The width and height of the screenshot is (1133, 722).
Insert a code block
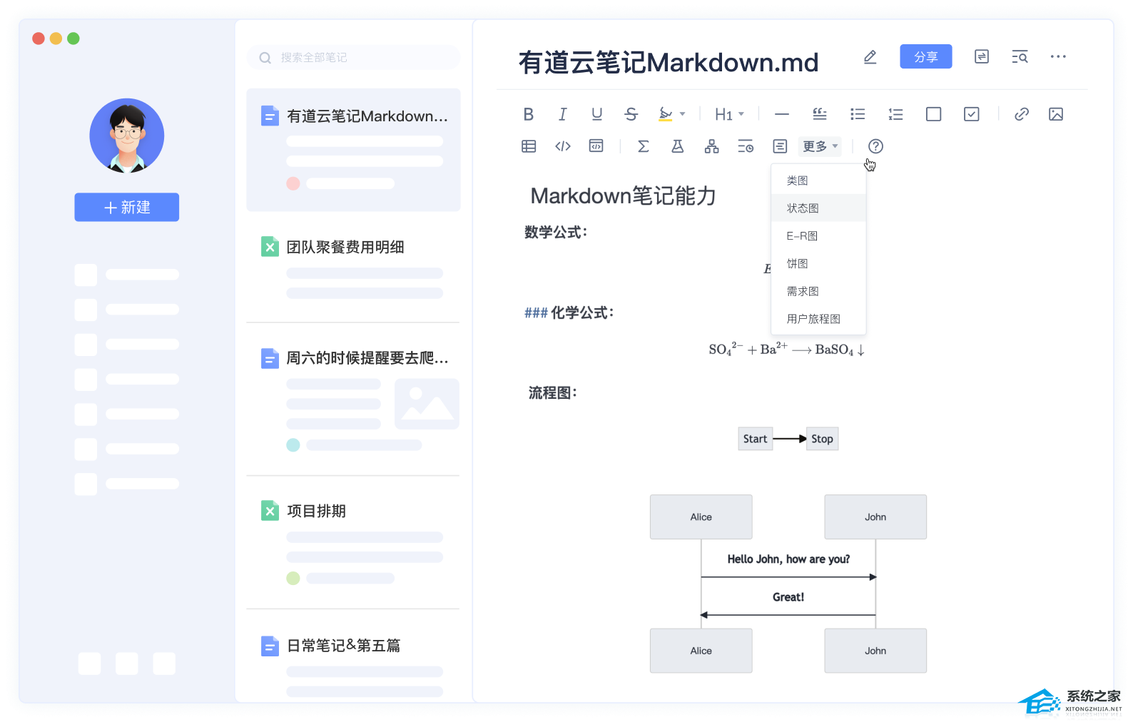(x=596, y=146)
